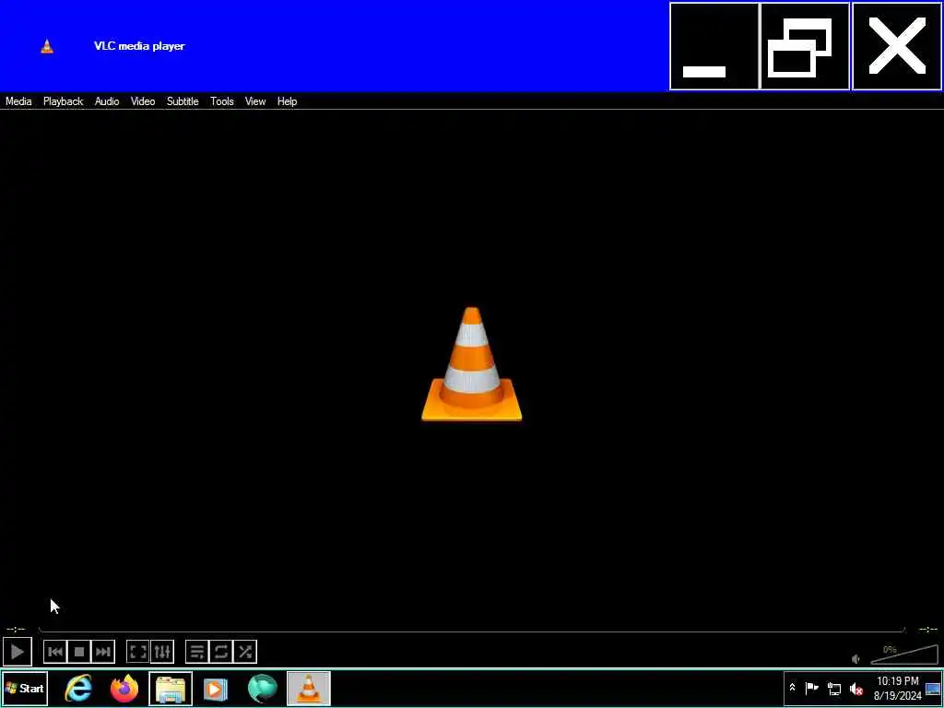Viewport: 944px width, 708px height.
Task: Open the Windows Start menu
Action: click(x=25, y=688)
